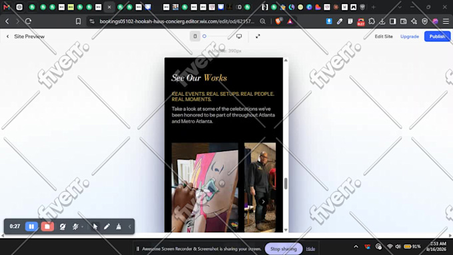Open Brave VPN shield icon
Screen dimensions: 453x255
(x=425, y=21)
